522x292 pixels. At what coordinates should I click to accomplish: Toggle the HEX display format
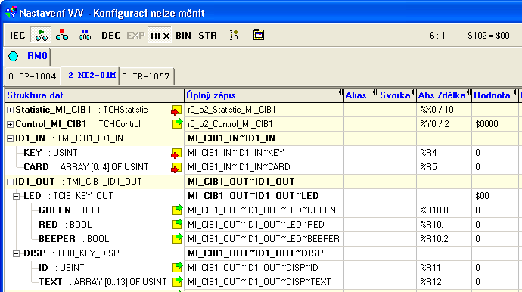pos(160,36)
